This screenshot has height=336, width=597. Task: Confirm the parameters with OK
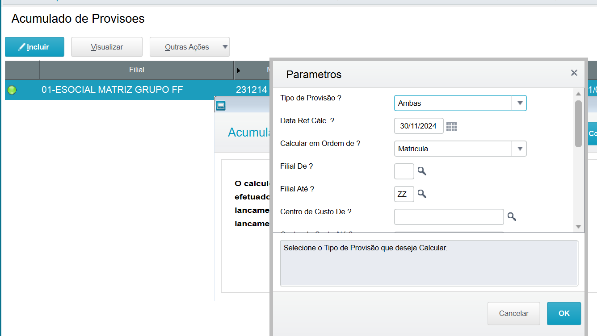click(x=564, y=313)
